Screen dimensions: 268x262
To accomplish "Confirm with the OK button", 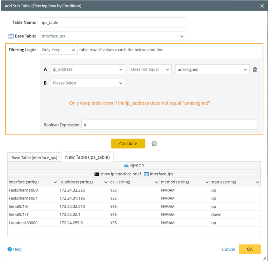I will pos(250,249).
